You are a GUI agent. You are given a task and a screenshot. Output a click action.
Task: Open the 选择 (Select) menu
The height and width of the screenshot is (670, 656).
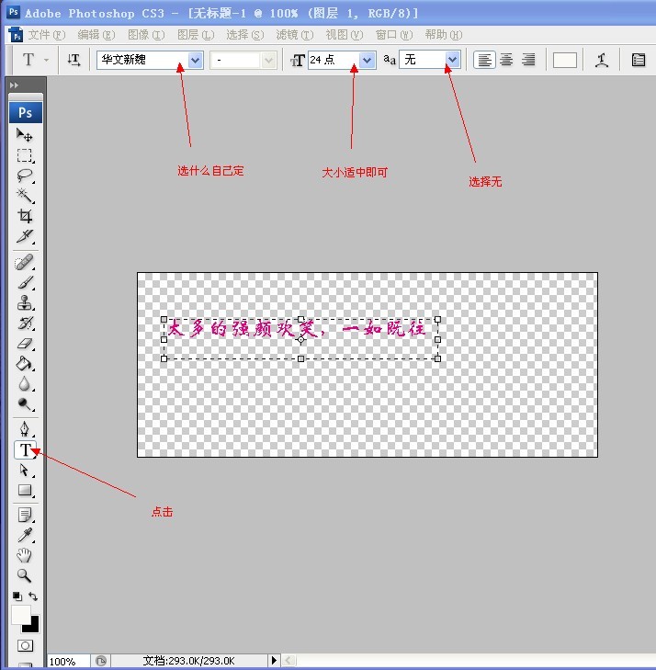tap(245, 35)
